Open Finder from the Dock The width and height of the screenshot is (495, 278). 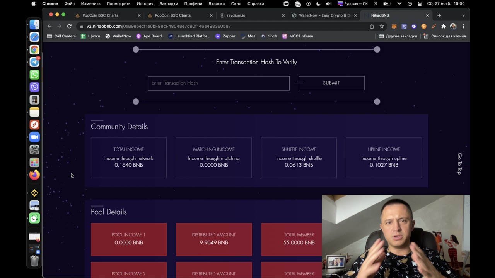coord(34,24)
